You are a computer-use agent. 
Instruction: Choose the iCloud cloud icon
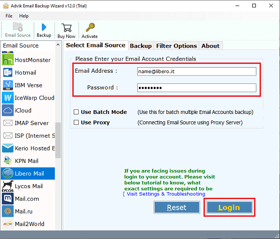click(8, 110)
